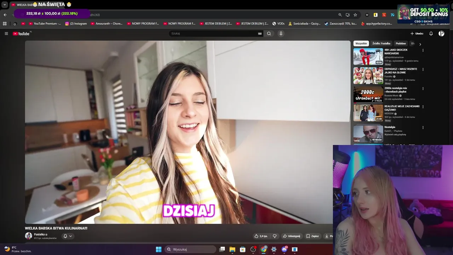
Task: Click the 7TV extension icon
Action: click(392, 15)
